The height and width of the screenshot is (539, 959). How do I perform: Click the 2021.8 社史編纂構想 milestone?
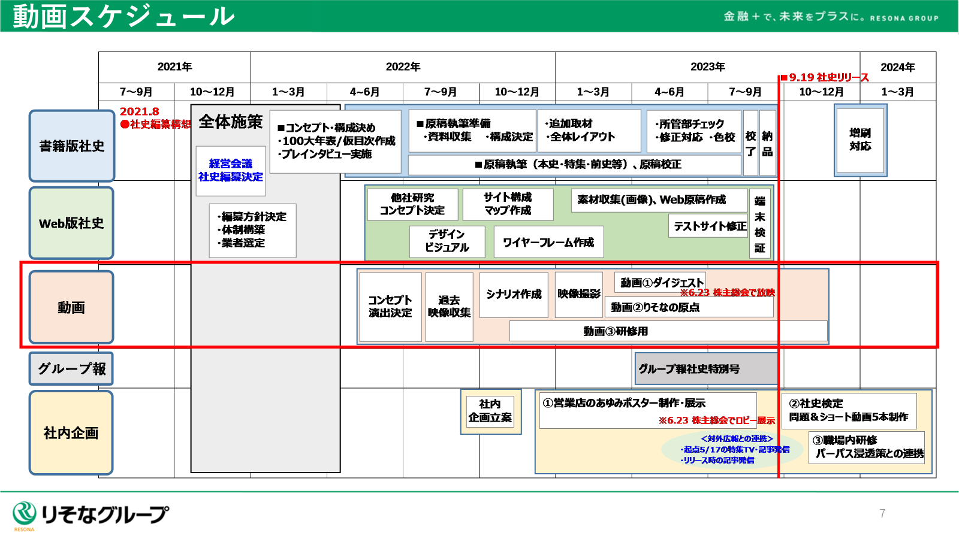pyautogui.click(x=153, y=118)
